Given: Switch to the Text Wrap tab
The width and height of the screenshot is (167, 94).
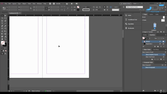Looking at the screenshot, I should (x=156, y=50).
